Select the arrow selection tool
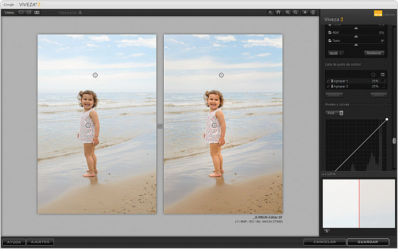Screen dimensions: 398x249 [271, 12]
